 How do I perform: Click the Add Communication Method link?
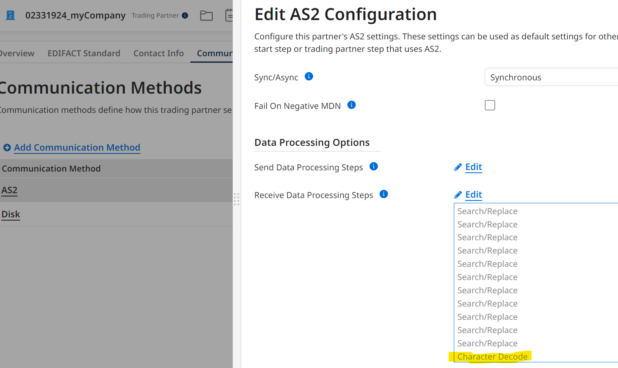[x=77, y=147]
